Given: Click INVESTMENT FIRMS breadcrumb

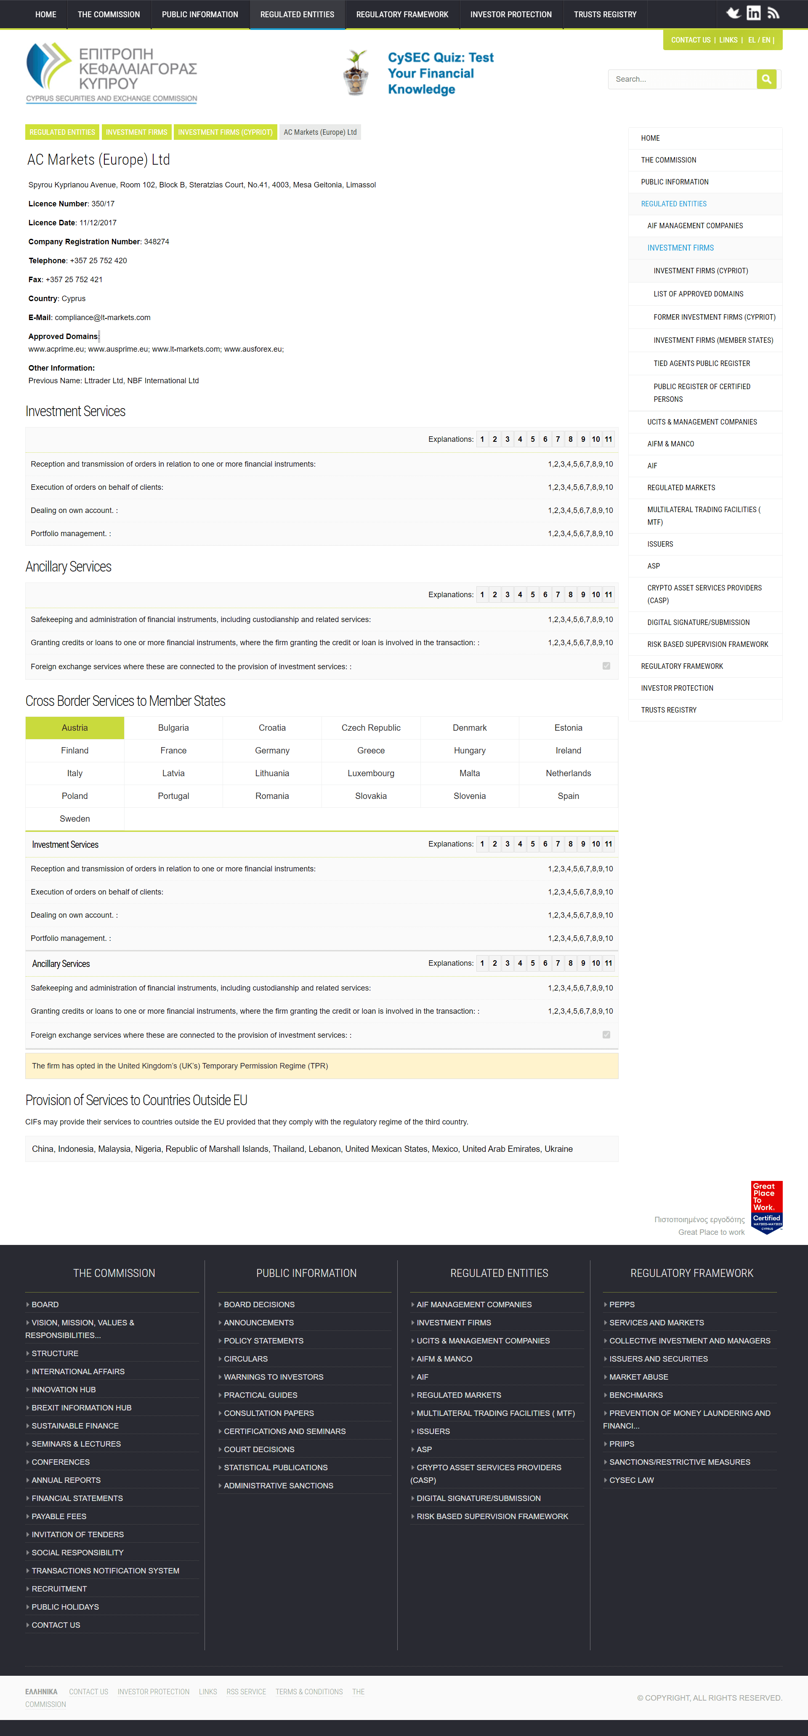Looking at the screenshot, I should pyautogui.click(x=137, y=132).
